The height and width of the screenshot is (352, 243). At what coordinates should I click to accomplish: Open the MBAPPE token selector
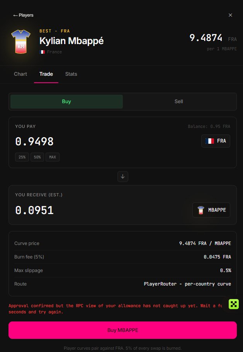click(211, 210)
